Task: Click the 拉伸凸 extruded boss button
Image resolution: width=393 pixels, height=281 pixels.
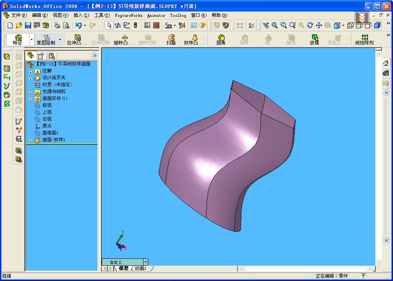Action: point(77,40)
